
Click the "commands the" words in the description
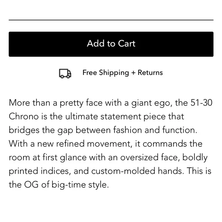click(173, 144)
